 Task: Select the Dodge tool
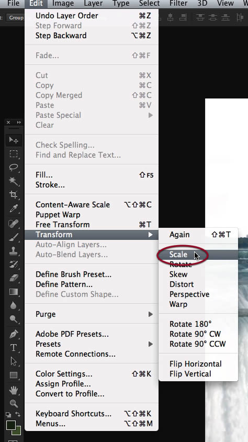tap(14, 319)
